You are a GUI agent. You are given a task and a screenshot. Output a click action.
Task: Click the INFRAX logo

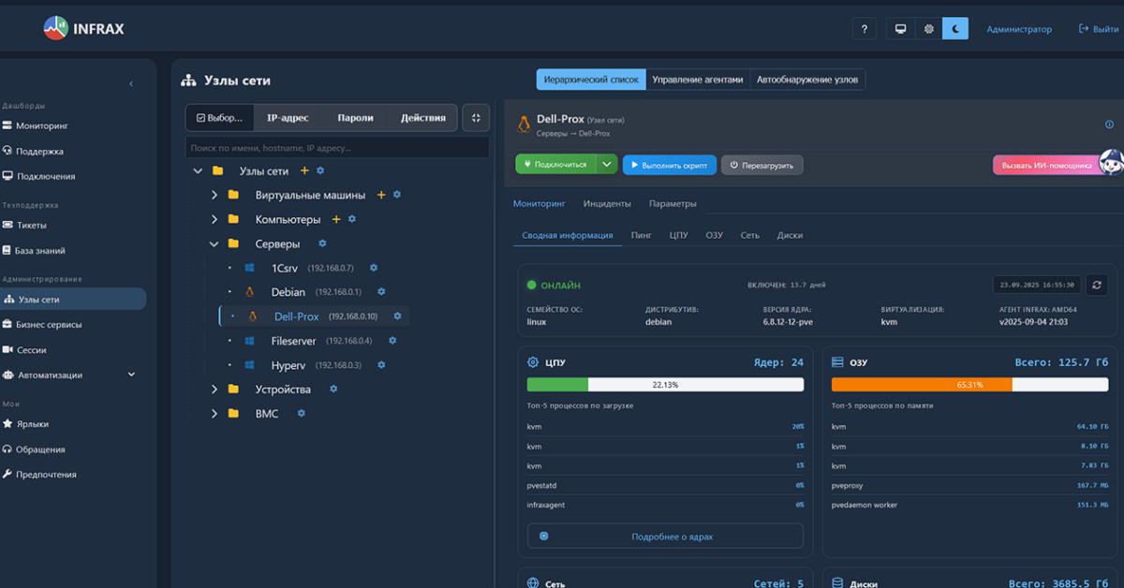coord(83,29)
